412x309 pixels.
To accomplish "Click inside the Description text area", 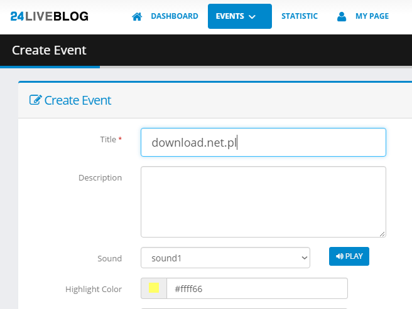I will click(x=263, y=202).
